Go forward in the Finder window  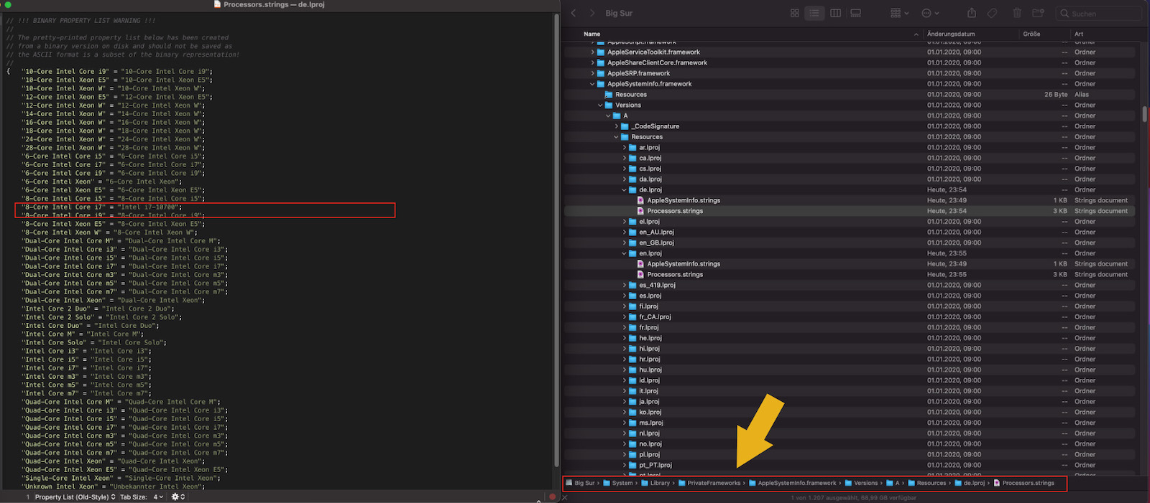[592, 13]
